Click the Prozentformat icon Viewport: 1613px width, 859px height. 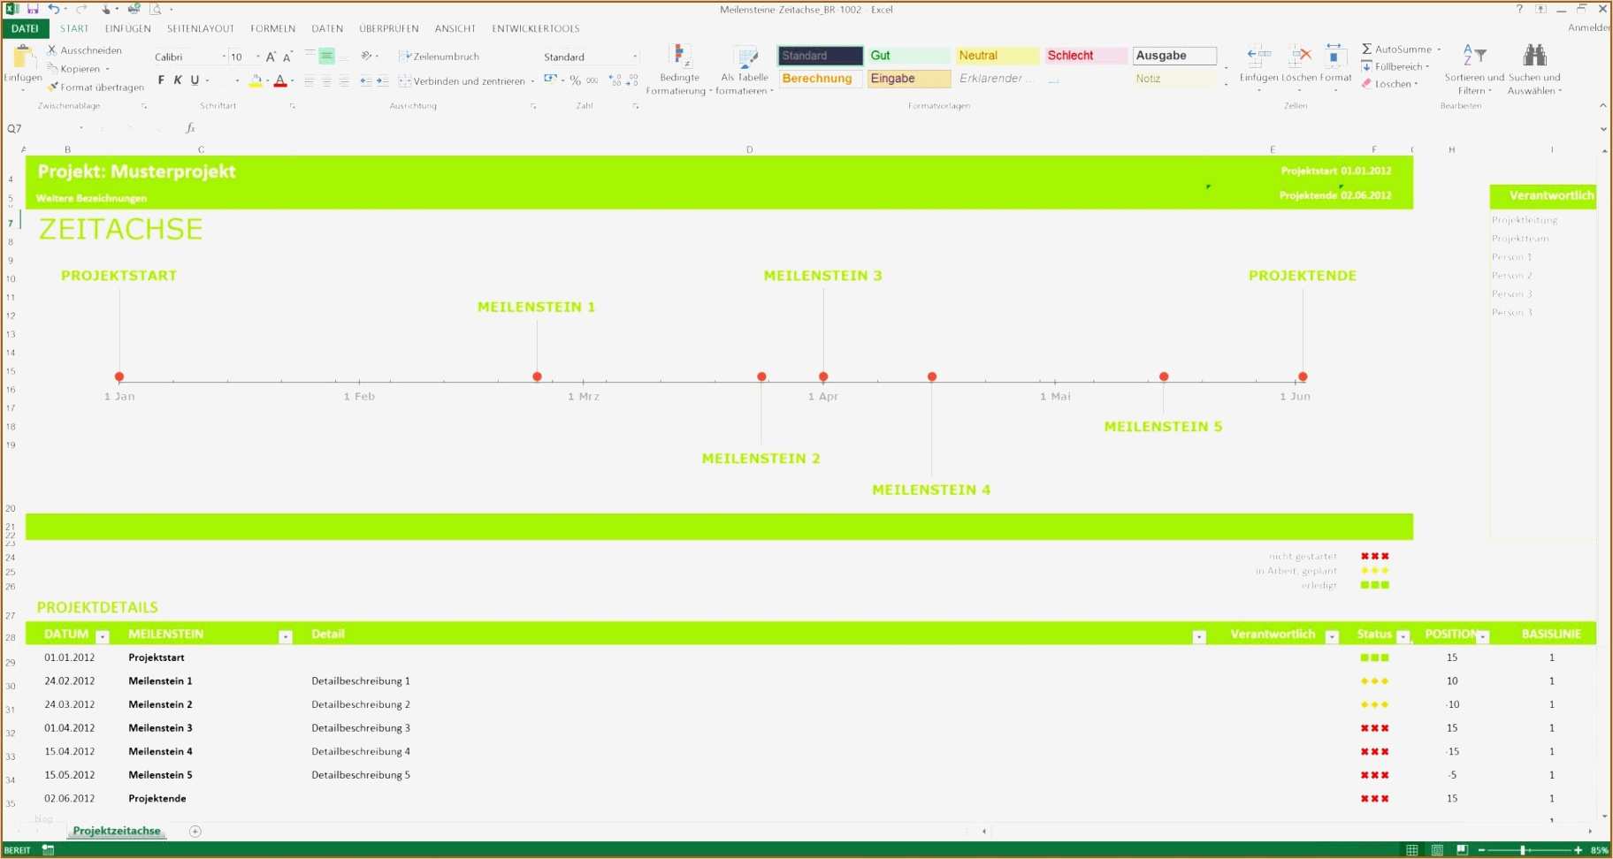(575, 80)
